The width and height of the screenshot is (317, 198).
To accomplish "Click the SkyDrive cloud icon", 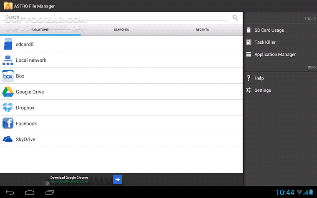I will [x=8, y=139].
